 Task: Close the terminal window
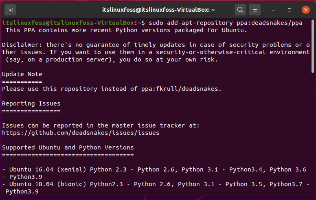(306, 10)
